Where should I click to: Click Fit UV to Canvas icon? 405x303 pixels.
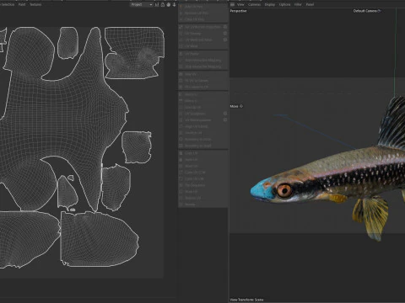(x=181, y=81)
